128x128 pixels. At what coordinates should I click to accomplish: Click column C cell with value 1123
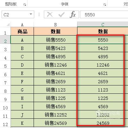click(x=103, y=90)
